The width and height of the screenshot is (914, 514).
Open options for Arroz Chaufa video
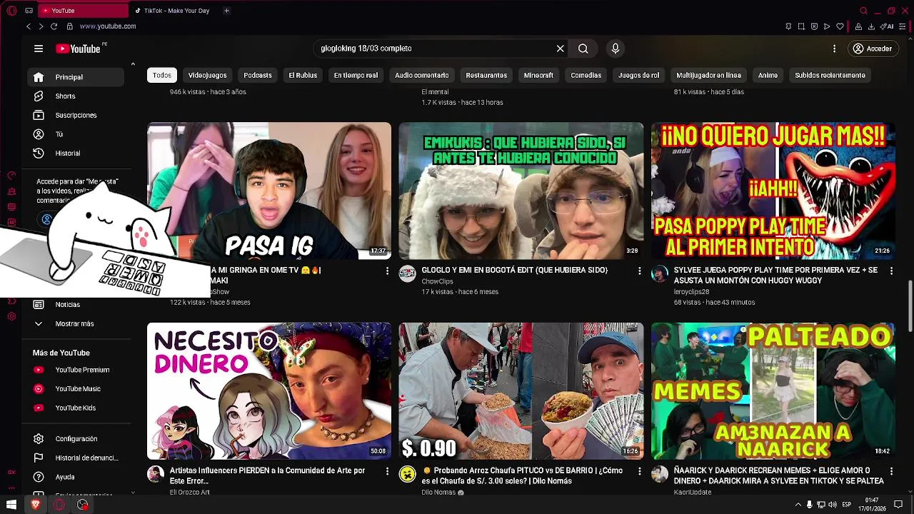point(639,472)
